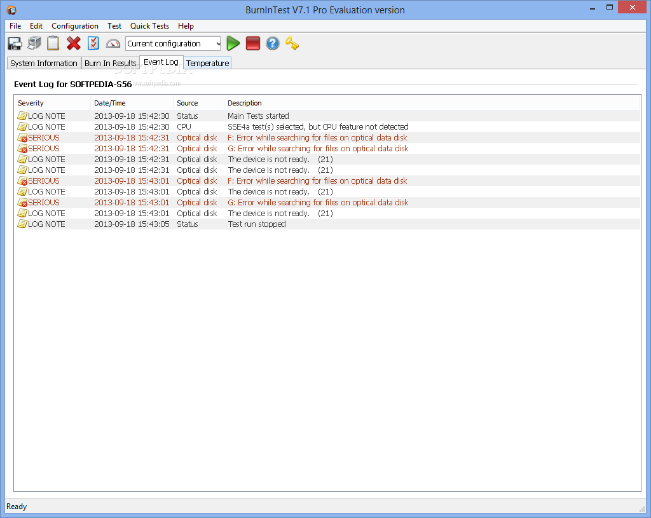651x518 pixels.
Task: Maximize the BurnInTest window
Action: point(610,8)
